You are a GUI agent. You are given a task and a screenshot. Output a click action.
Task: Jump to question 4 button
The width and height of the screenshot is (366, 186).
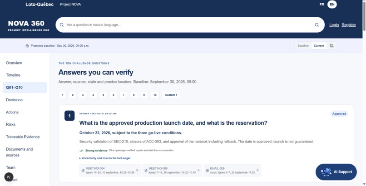93,95
